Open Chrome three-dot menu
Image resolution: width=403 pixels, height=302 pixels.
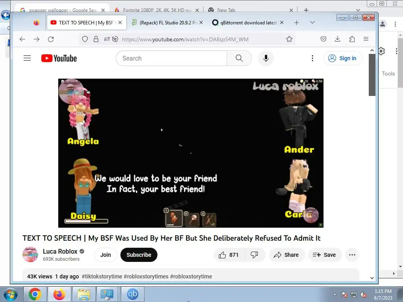click(x=395, y=24)
